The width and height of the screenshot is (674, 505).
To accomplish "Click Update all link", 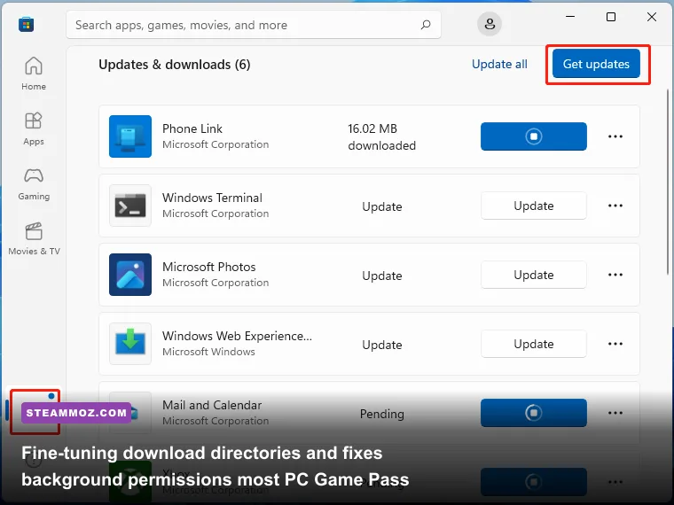I will point(499,64).
